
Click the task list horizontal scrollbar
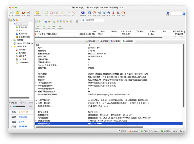click(x=98, y=37)
